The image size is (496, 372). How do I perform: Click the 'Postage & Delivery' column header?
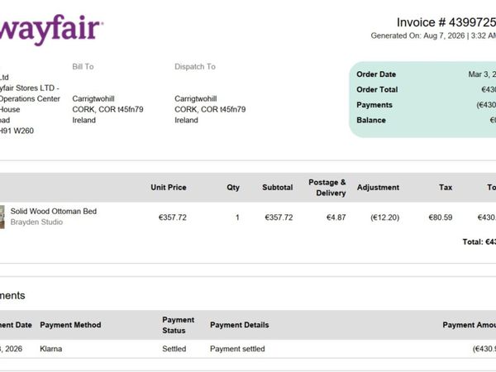[327, 188]
